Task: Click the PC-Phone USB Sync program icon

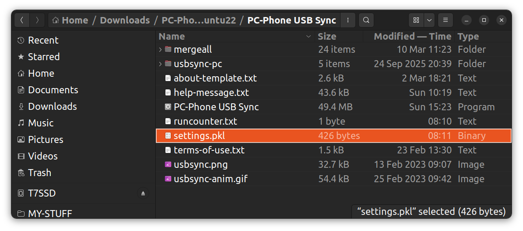Action: [x=168, y=107]
